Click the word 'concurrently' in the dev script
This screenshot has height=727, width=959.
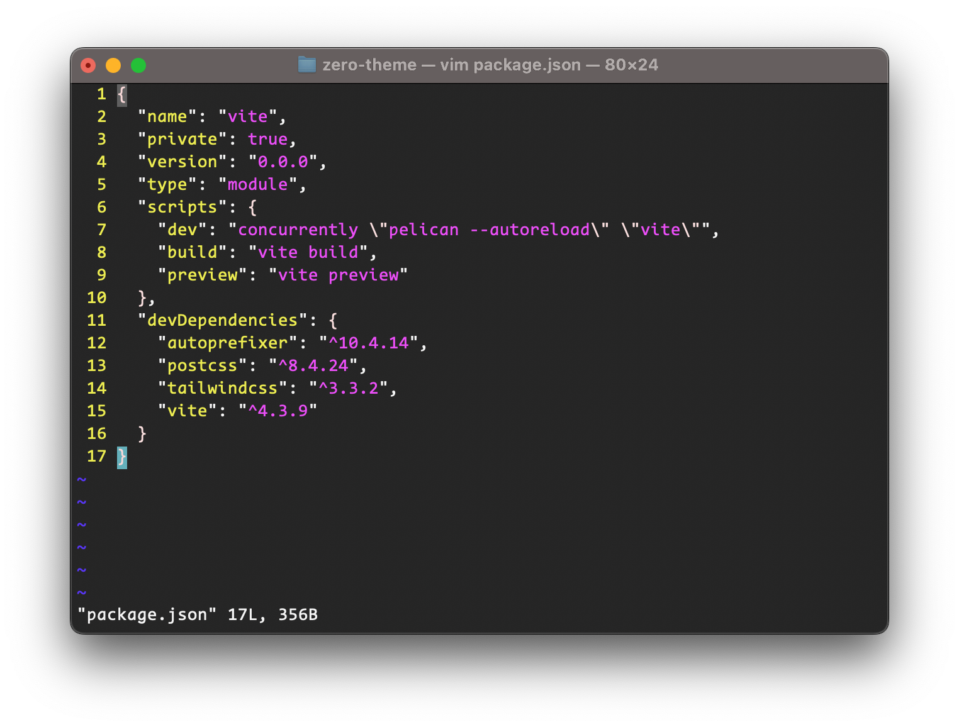click(298, 230)
